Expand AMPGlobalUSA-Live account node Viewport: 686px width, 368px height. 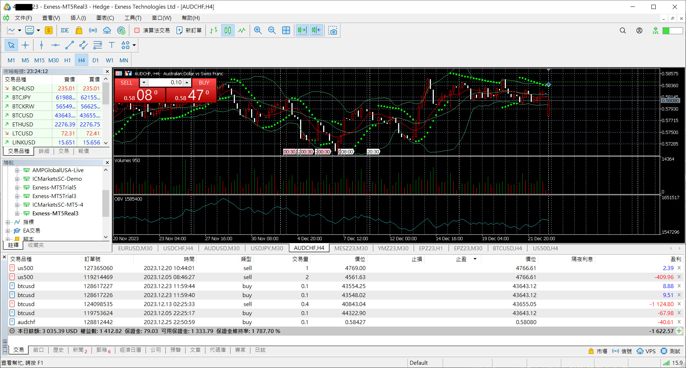[x=17, y=170]
